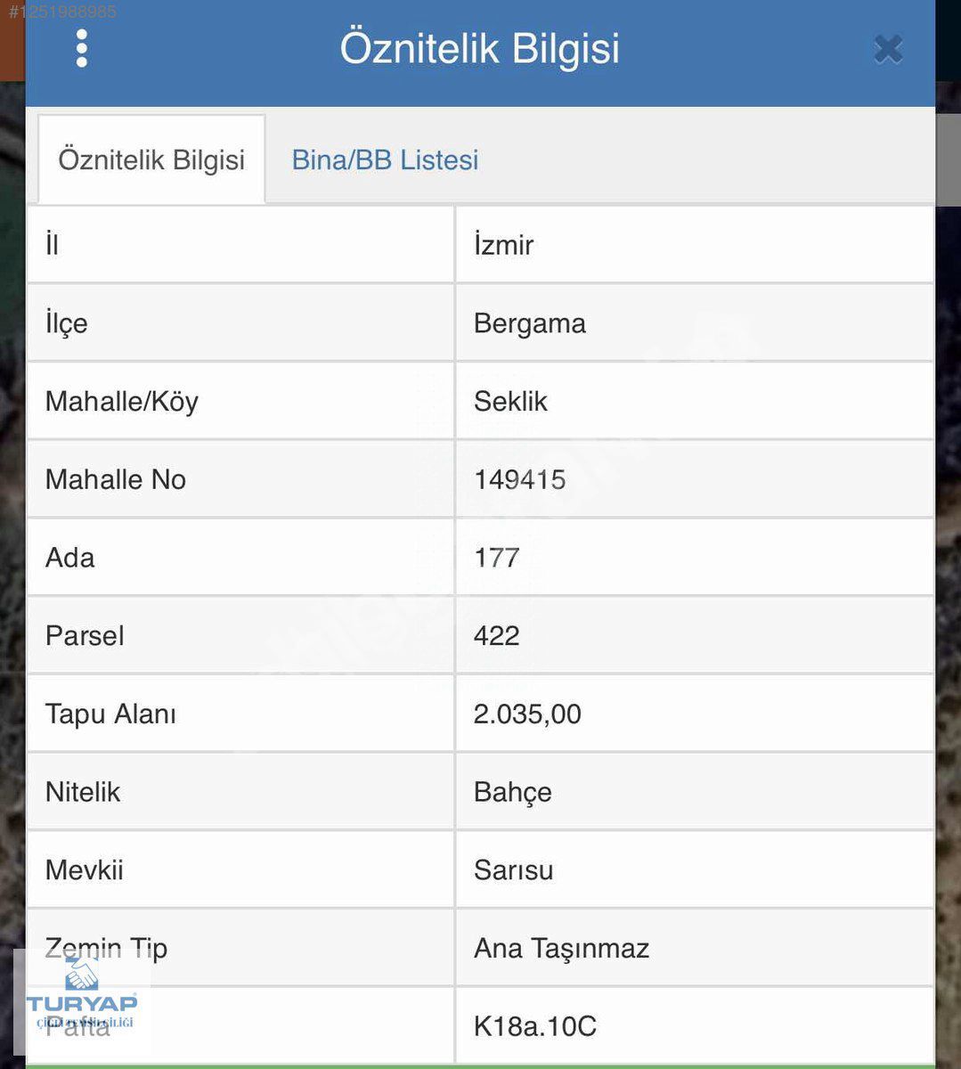The height and width of the screenshot is (1069, 961).
Task: Click the Ana Taşınmaz cell
Action: (695, 948)
